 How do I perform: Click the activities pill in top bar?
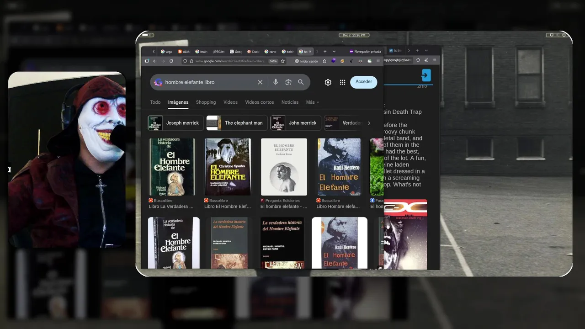click(145, 35)
